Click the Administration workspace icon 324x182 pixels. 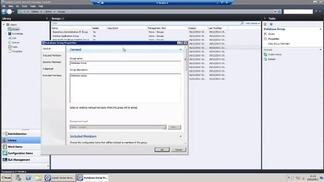coord(5,133)
